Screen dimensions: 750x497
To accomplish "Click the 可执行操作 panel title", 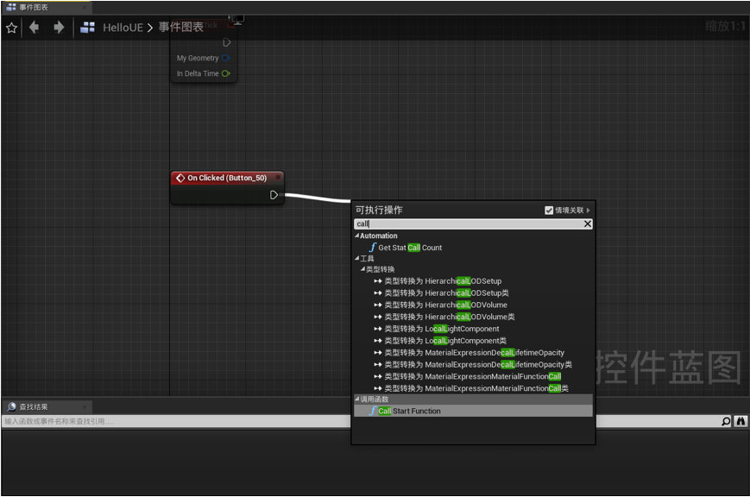I will coord(379,210).
